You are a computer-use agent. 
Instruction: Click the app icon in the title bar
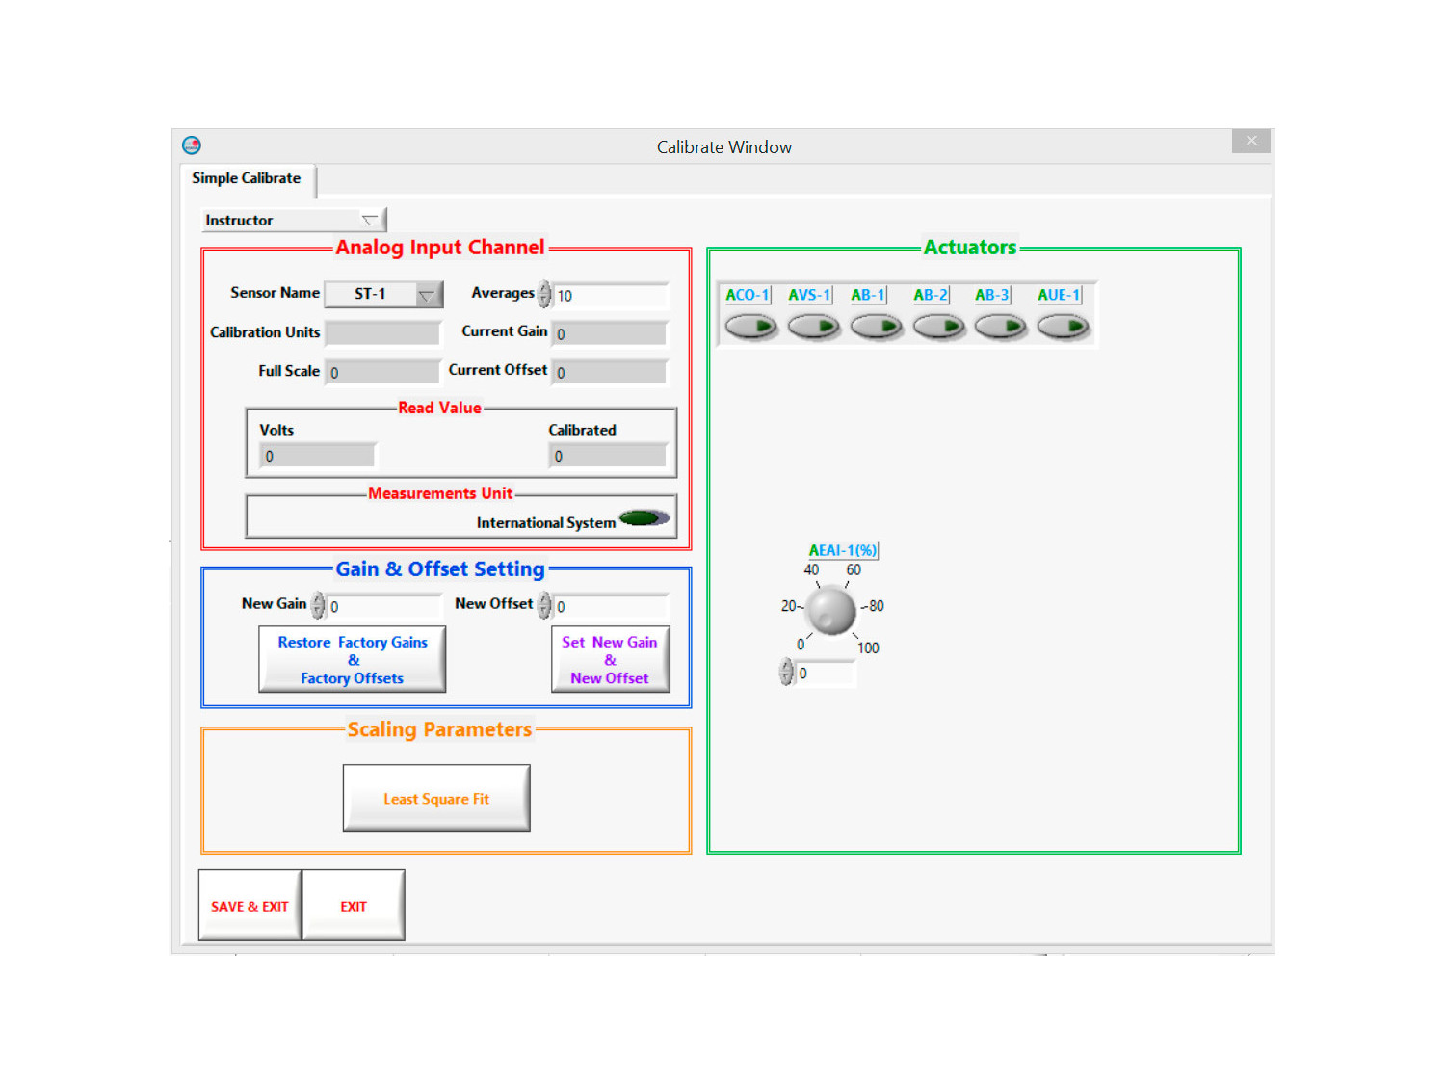(192, 145)
